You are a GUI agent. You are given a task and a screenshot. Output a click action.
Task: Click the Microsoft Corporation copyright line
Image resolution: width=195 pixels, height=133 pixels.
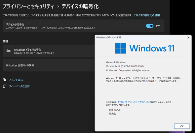pos(128,70)
